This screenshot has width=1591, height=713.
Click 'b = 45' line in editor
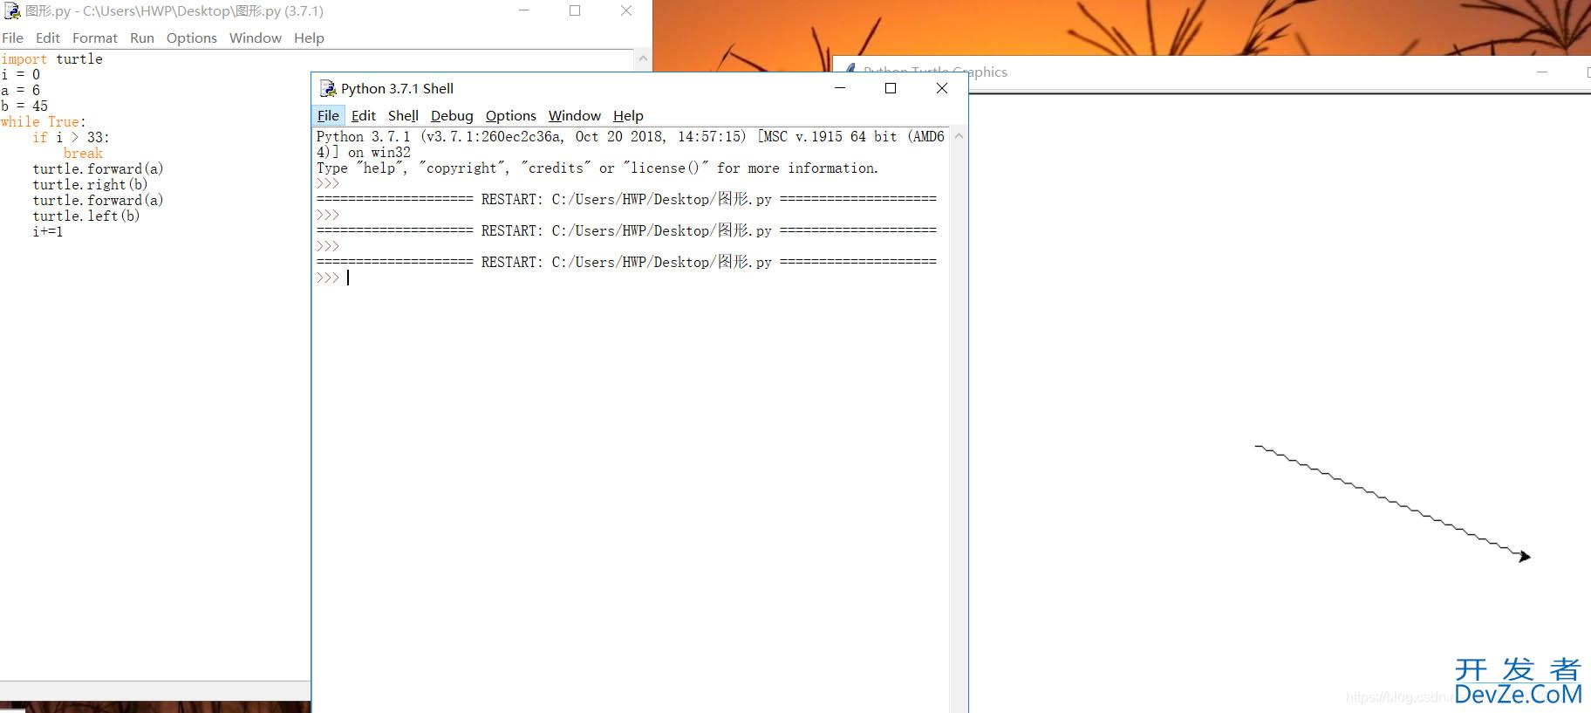24,106
